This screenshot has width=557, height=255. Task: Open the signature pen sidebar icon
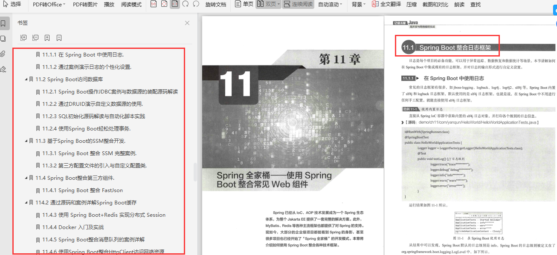coord(3,69)
